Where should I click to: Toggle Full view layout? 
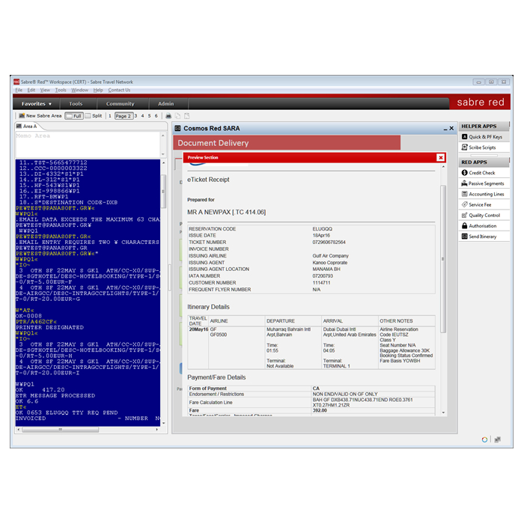[74, 116]
